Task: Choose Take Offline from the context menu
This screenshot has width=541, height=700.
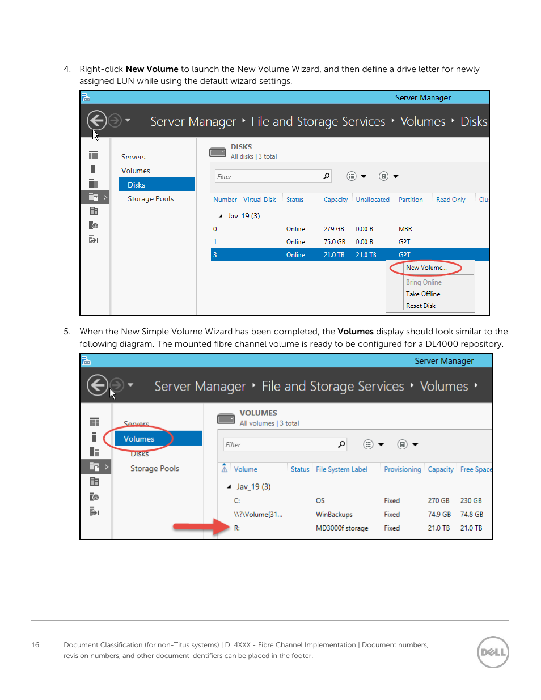Action: [x=423, y=294]
